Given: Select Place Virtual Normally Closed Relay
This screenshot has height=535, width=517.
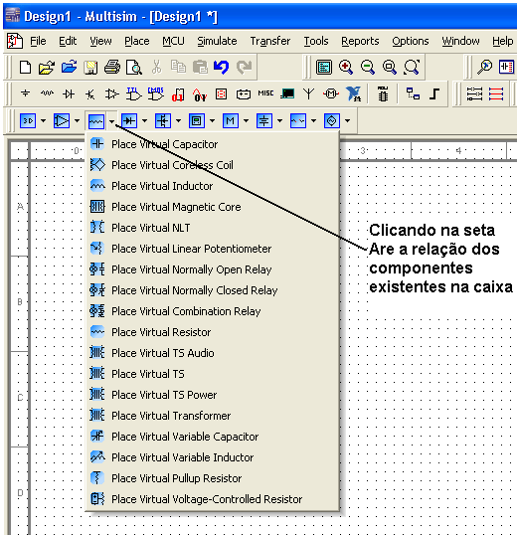Looking at the screenshot, I should coord(213,290).
